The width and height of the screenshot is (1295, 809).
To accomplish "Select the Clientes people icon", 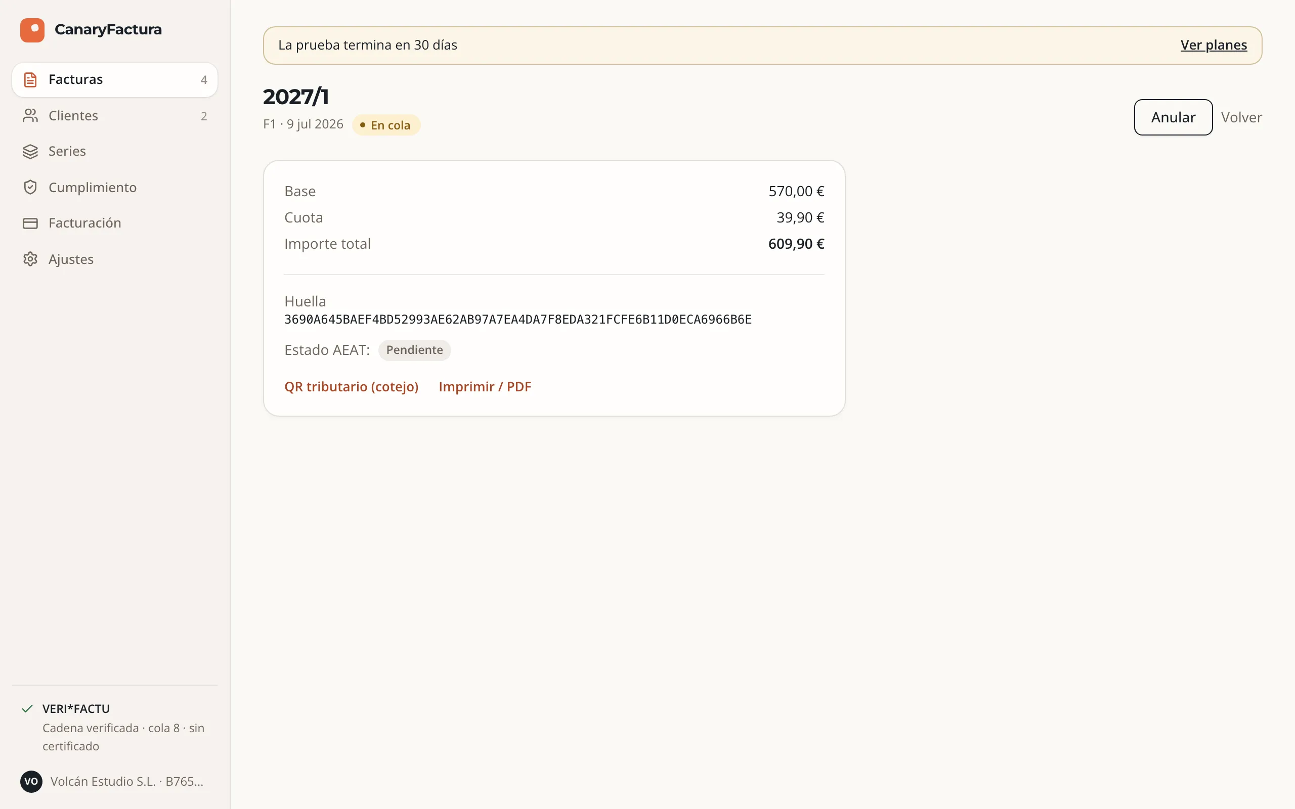I will [x=30, y=116].
